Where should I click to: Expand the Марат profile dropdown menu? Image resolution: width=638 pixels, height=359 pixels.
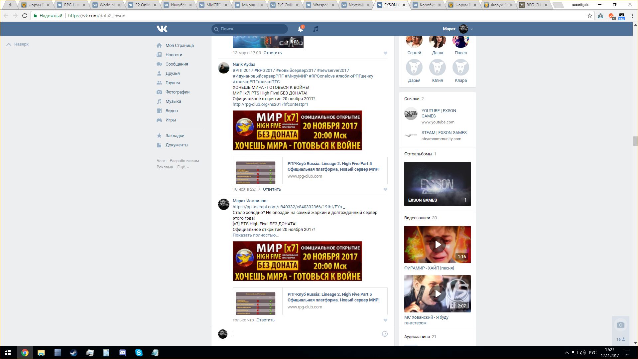tap(471, 29)
